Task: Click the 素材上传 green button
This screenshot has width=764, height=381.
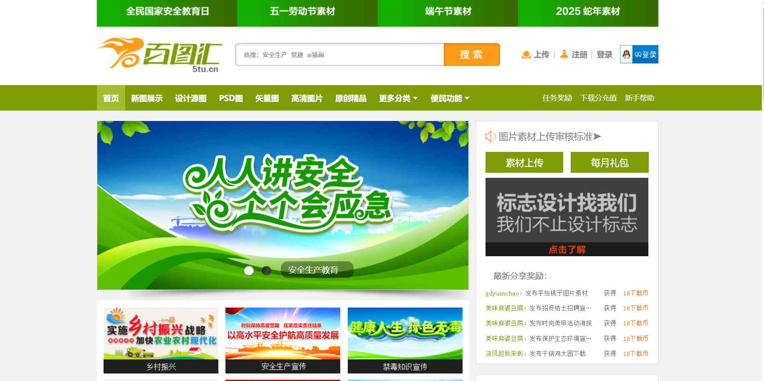Action: pos(524,162)
